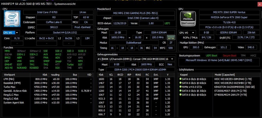
Task: Click the Prod.-Eenheid field
Action: [x=83, y=27]
